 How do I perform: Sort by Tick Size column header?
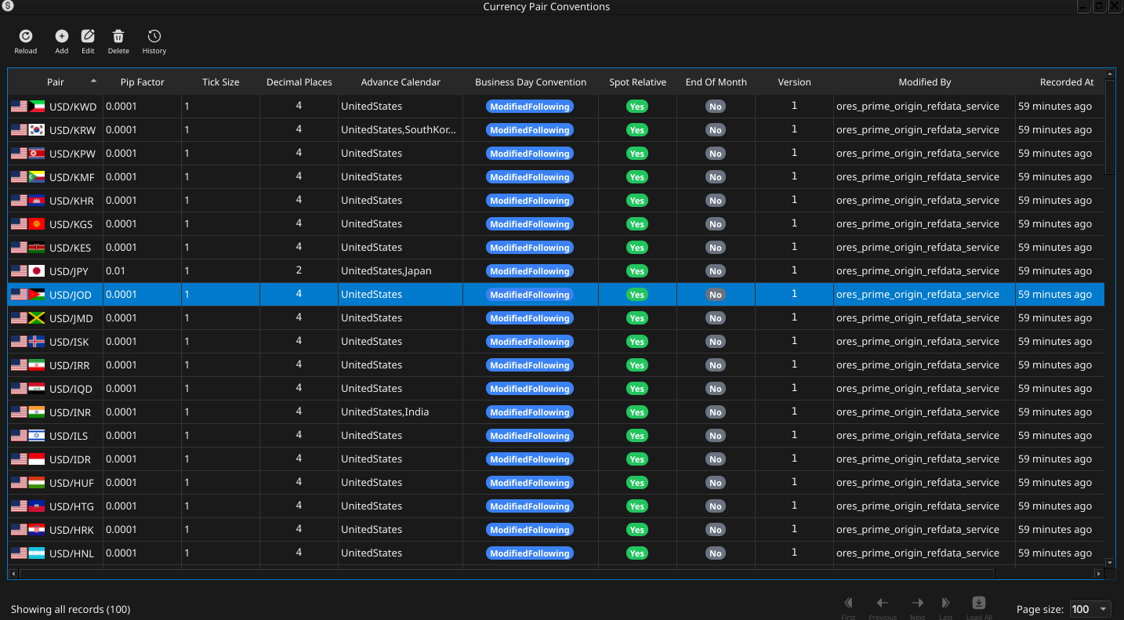pyautogui.click(x=221, y=82)
